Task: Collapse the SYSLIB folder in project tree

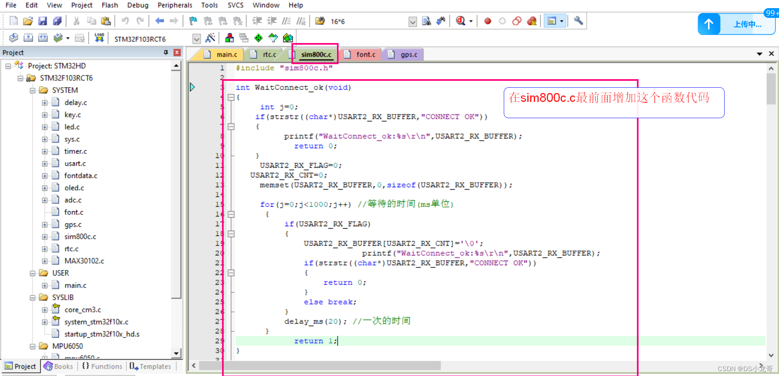Action: click(x=32, y=298)
